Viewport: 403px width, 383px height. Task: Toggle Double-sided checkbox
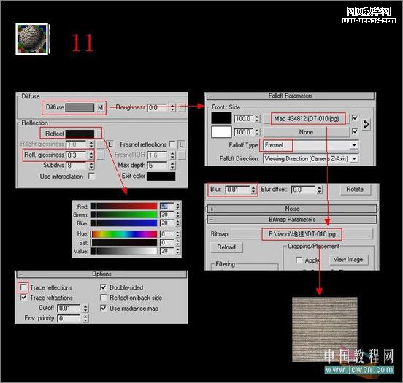[x=103, y=287]
